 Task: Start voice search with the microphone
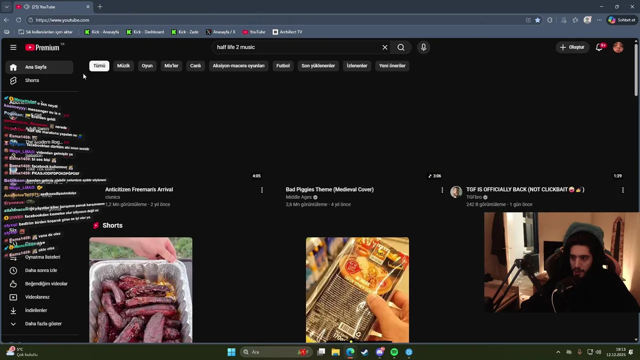tap(423, 47)
